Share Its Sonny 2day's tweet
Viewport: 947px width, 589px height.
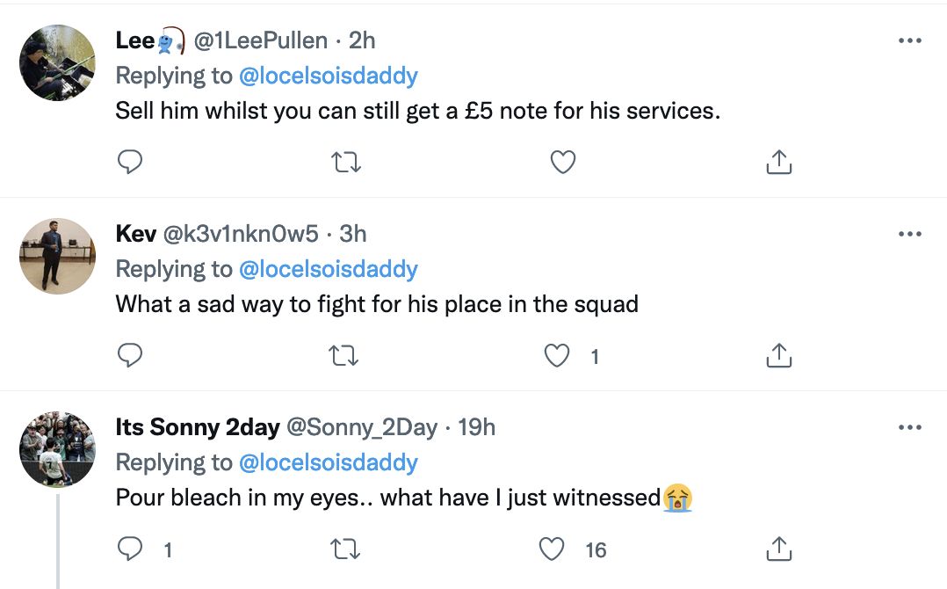[x=779, y=549]
